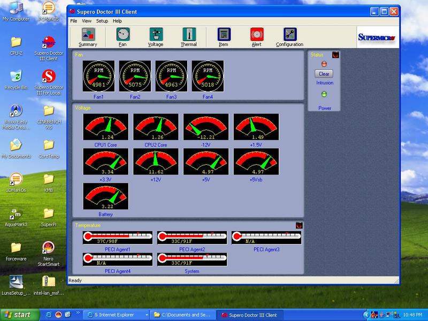Open the Help menu

(117, 21)
